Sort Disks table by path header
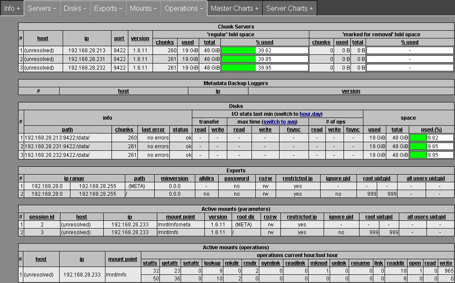Viewport: 455px width, 283px height. [67, 130]
